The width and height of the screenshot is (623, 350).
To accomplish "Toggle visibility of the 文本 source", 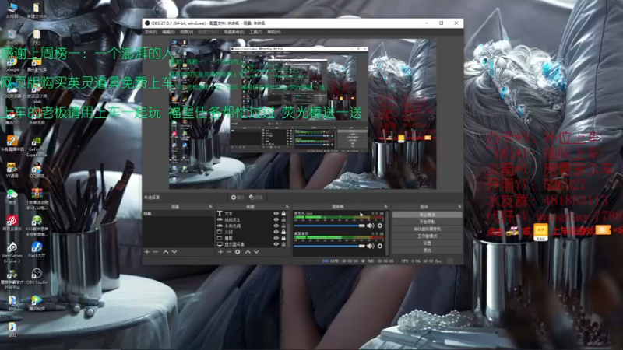I will [x=276, y=213].
